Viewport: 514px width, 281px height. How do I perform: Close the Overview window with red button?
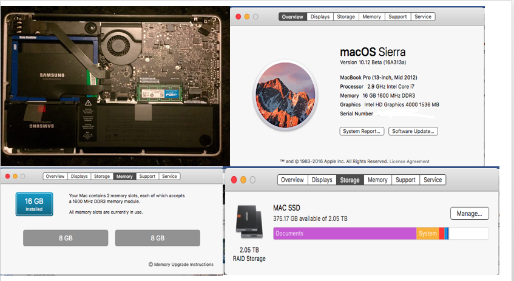(238, 17)
